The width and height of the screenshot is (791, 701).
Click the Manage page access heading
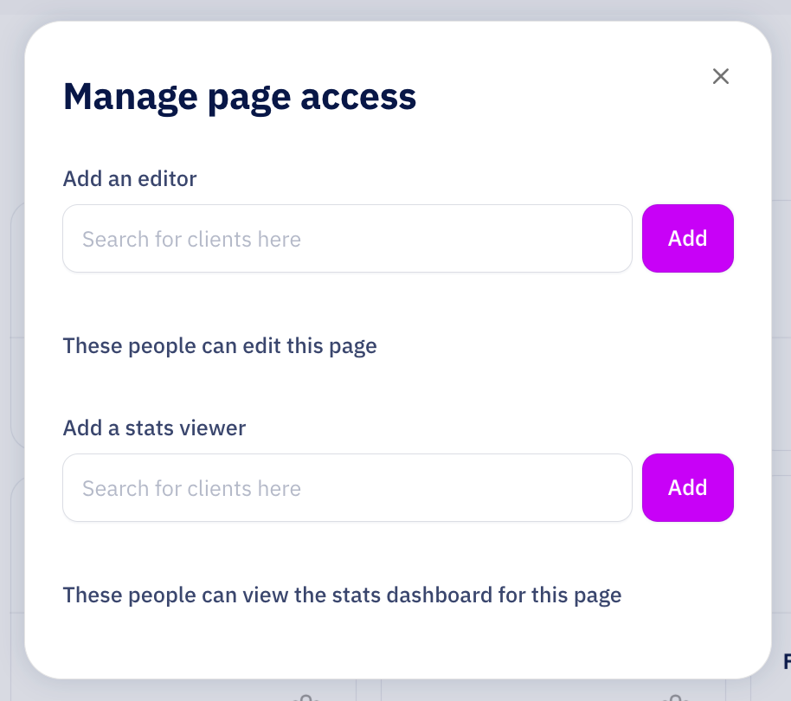240,96
